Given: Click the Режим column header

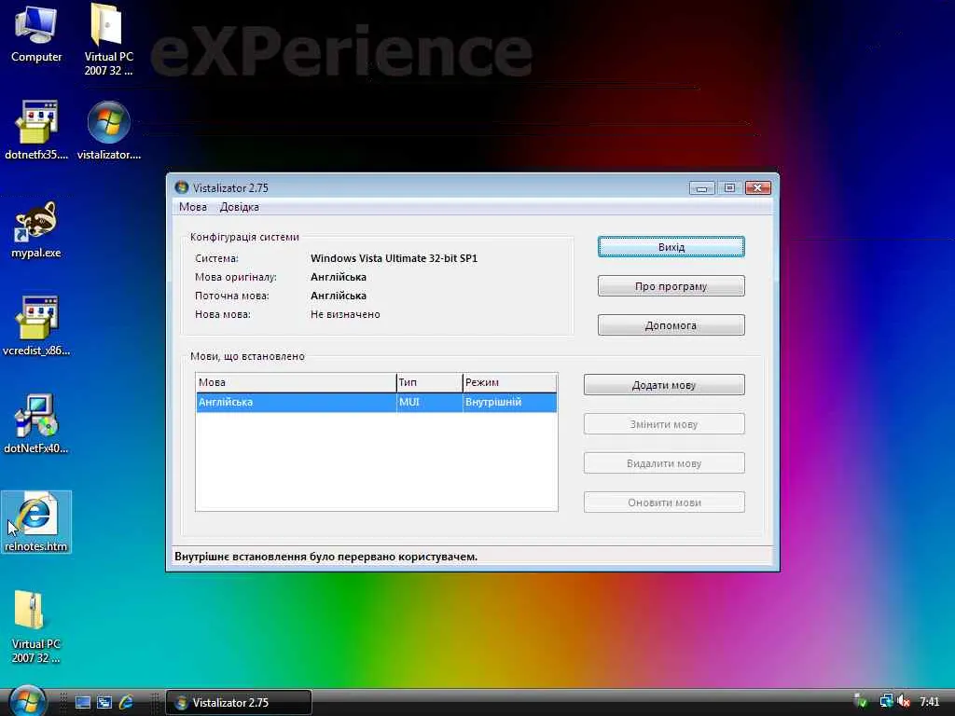Looking at the screenshot, I should [510, 382].
